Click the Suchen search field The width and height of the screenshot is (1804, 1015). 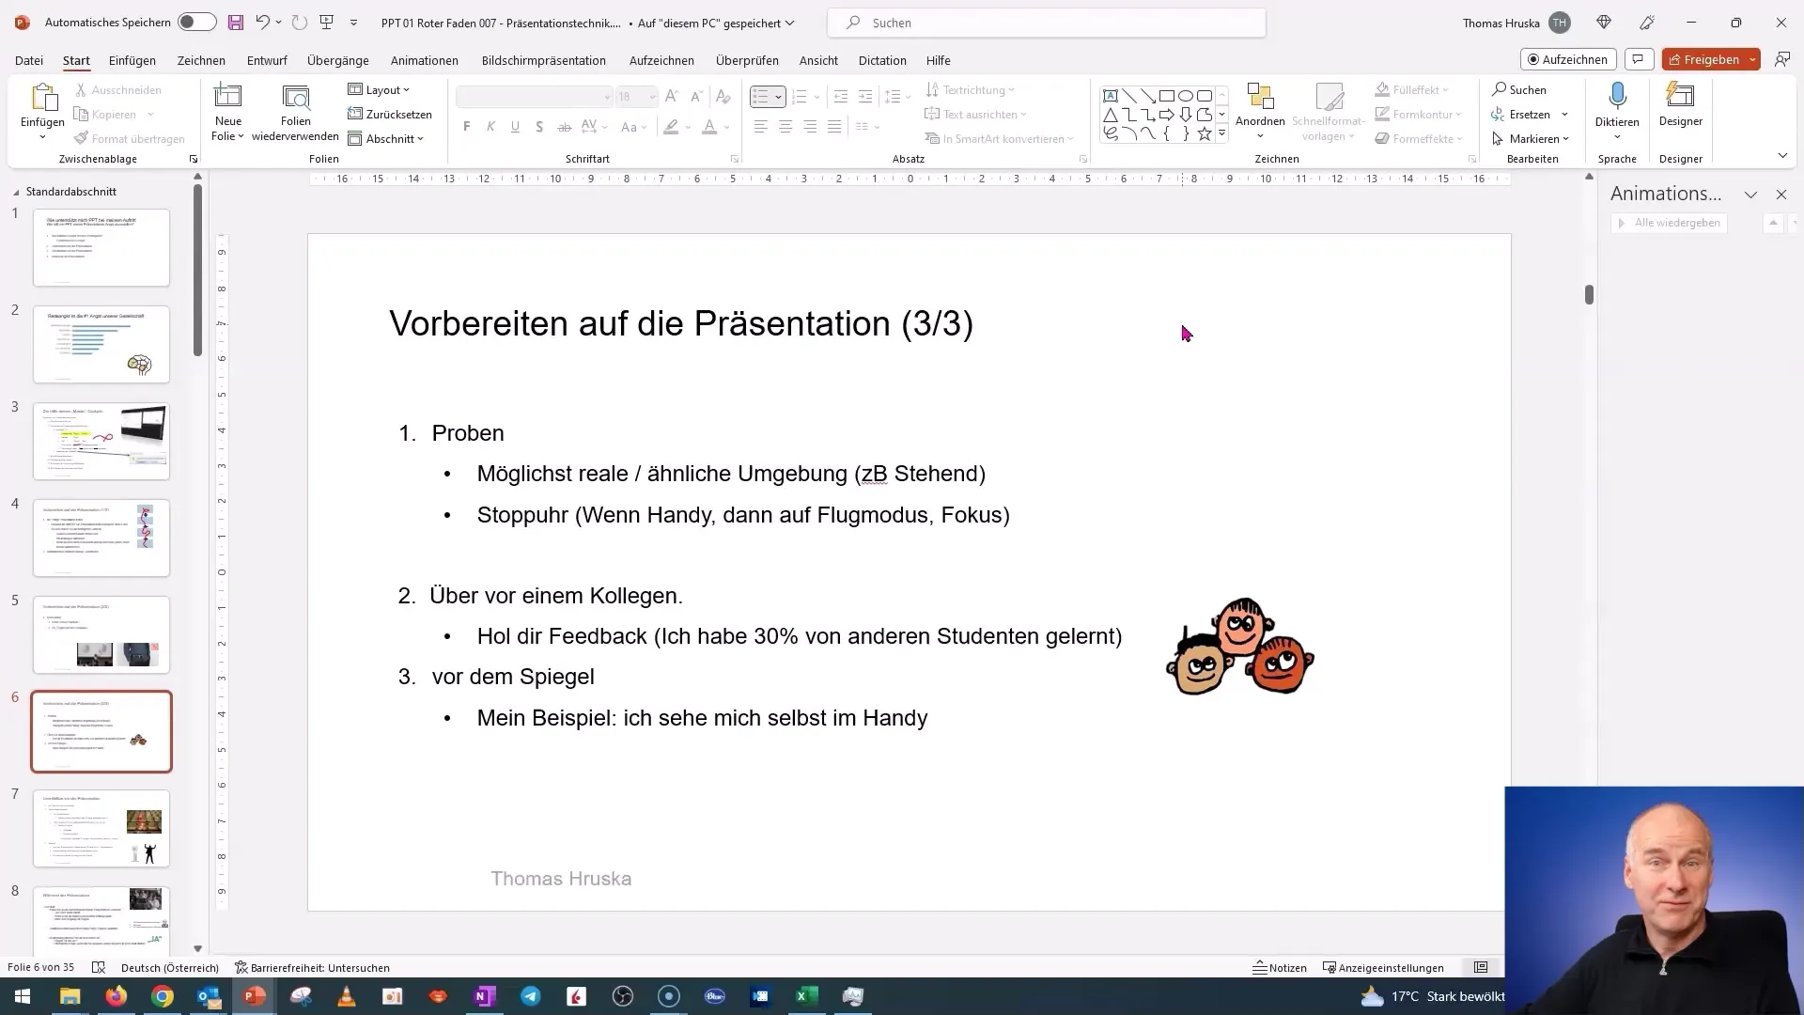pyautogui.click(x=1046, y=23)
